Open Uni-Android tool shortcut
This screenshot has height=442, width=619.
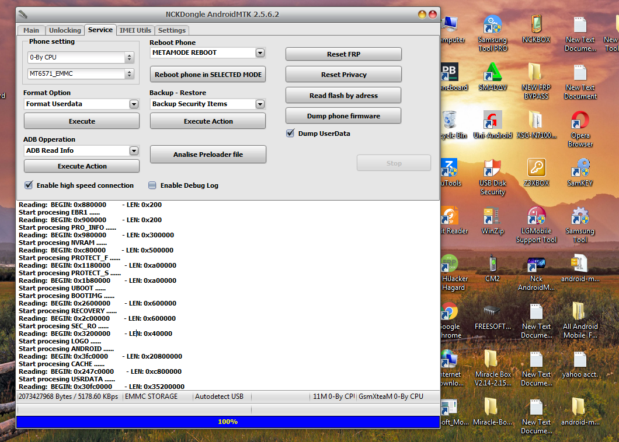[492, 125]
